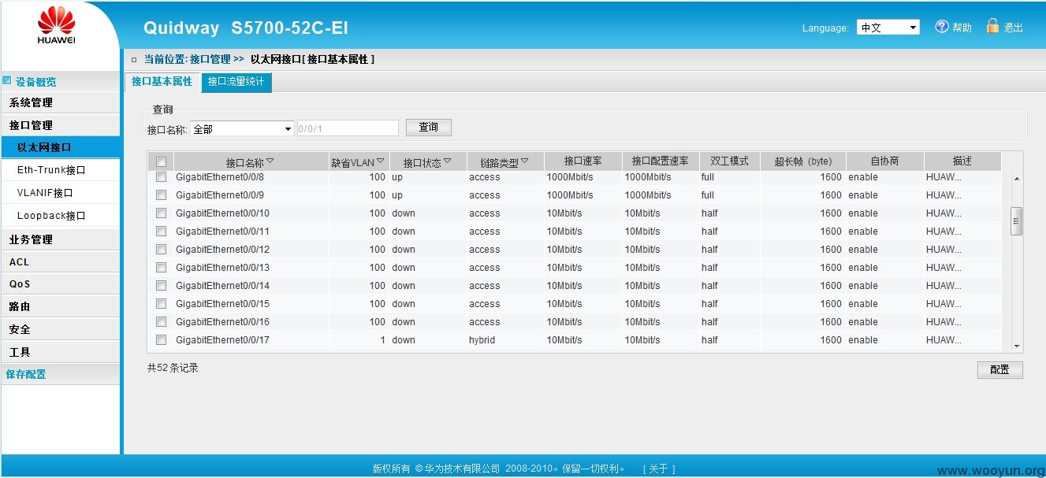Check the GigabitEthernet0/0/12 row checkbox
1046x478 pixels.
161,249
